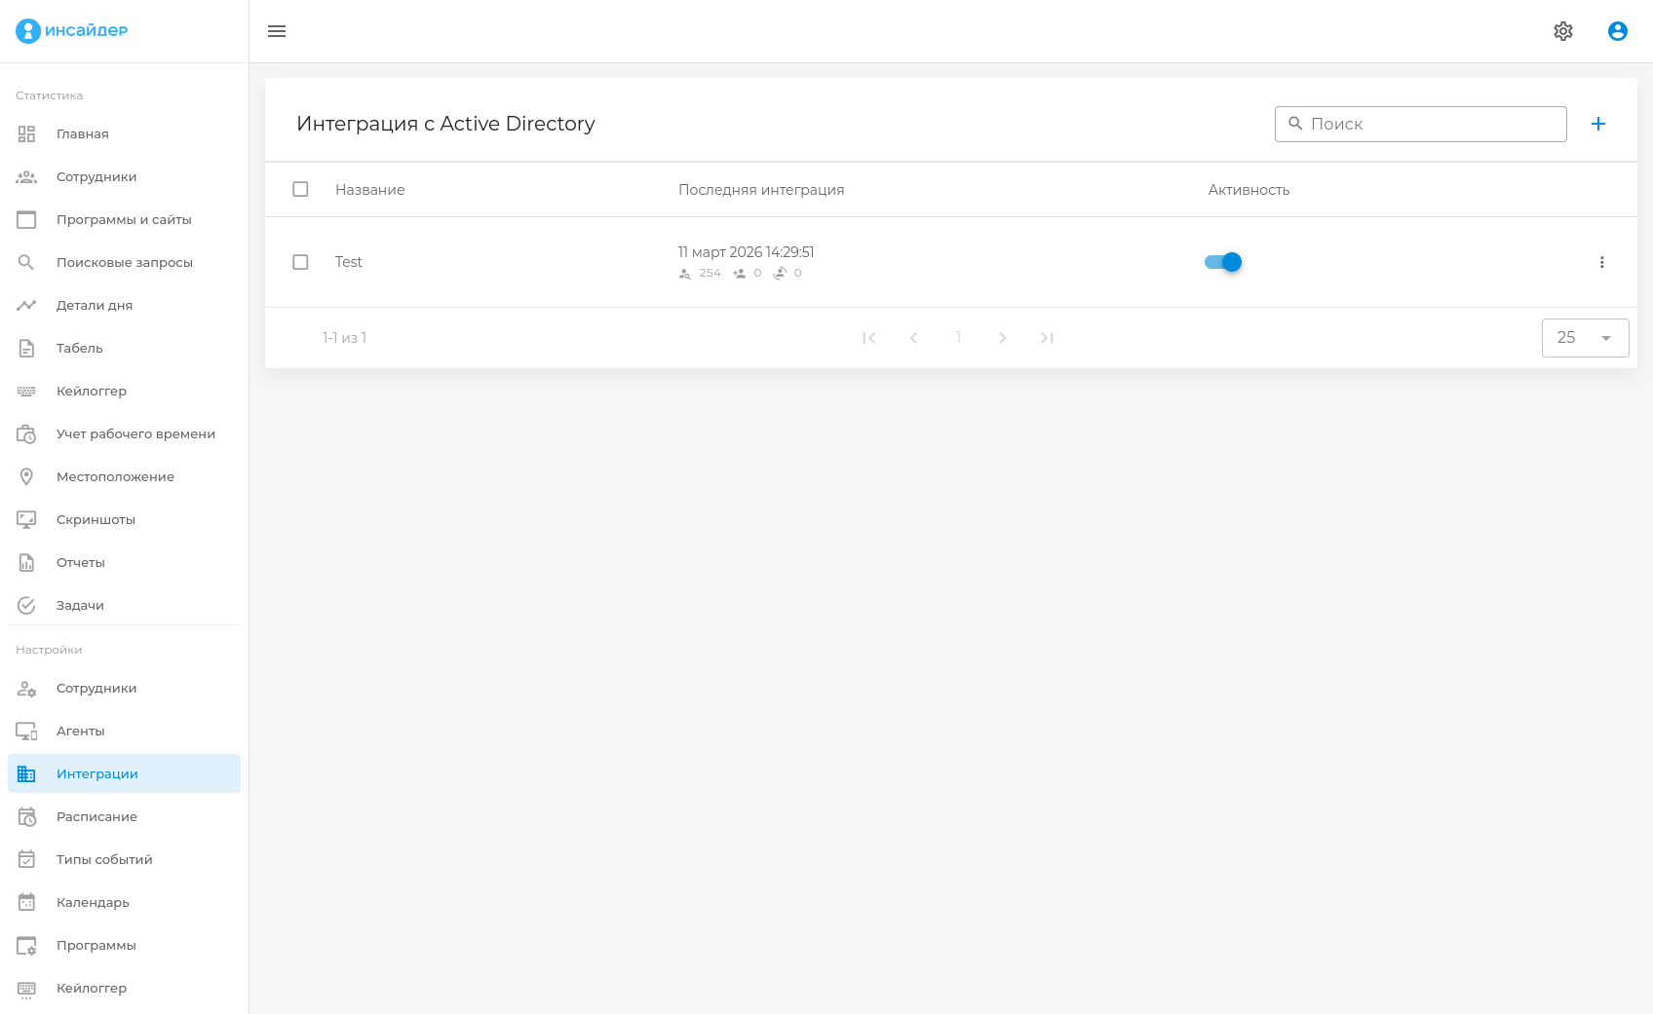The image size is (1653, 1014).
Task: Tick the select-all checkbox in table header
Action: click(x=300, y=189)
